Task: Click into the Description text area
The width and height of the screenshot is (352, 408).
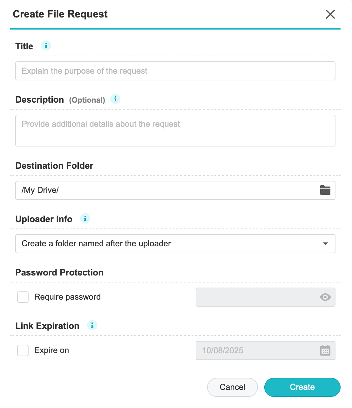Action: click(x=175, y=131)
